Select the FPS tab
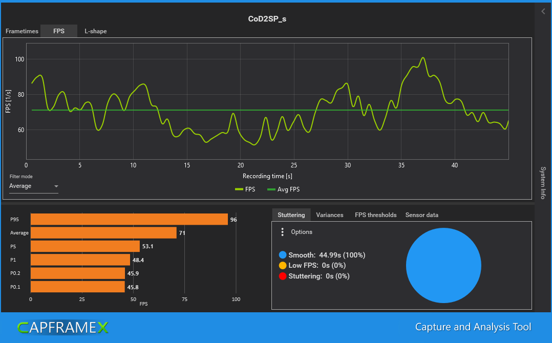Screen dimensions: 552x343 point(59,31)
